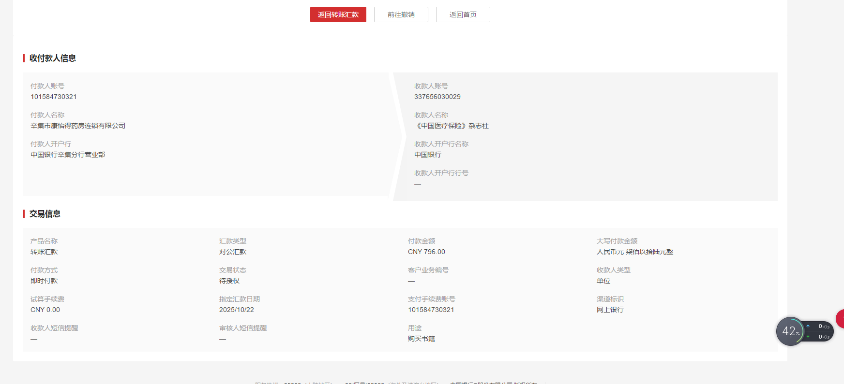Click the 收付款人信息 section heading
The width and height of the screenshot is (844, 384).
click(52, 58)
